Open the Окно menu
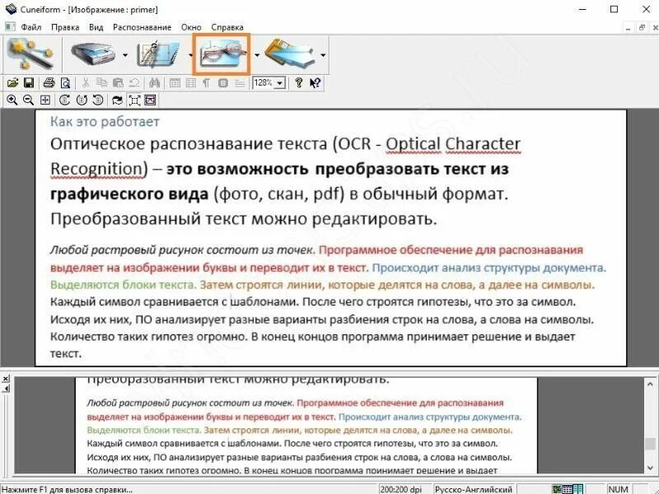659x494 pixels. coord(191,27)
